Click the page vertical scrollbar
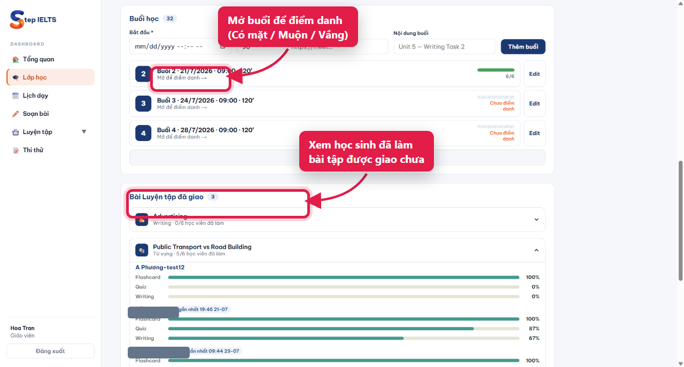 (x=680, y=220)
